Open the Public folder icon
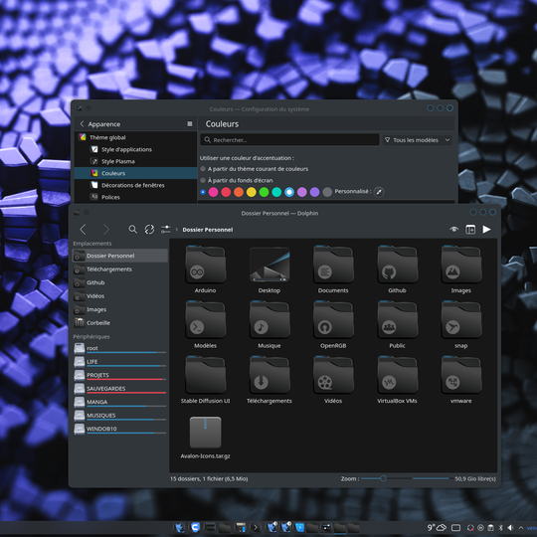Viewport: 537px width, 537px height. 397,319
